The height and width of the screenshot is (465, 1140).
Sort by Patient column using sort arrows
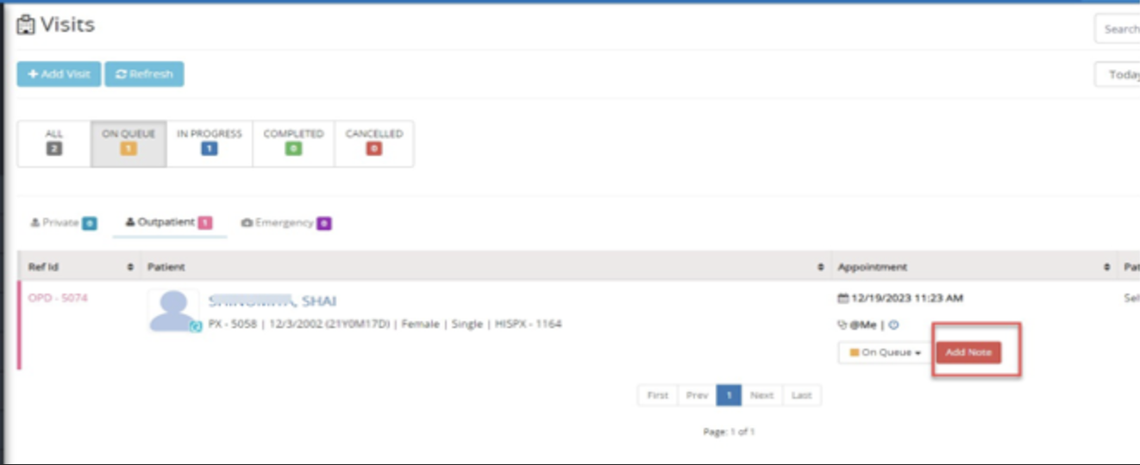pyautogui.click(x=820, y=268)
